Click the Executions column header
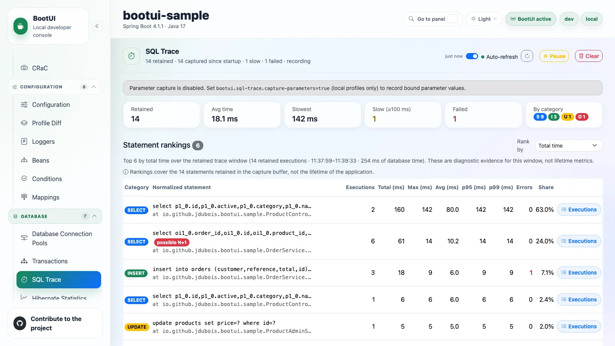The image size is (615, 346). [x=360, y=187]
